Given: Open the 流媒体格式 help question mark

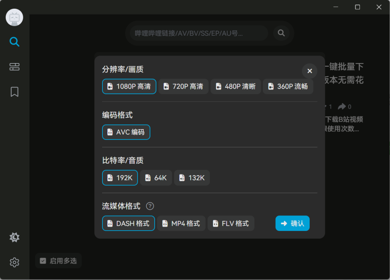Looking at the screenshot, I should click(x=150, y=206).
